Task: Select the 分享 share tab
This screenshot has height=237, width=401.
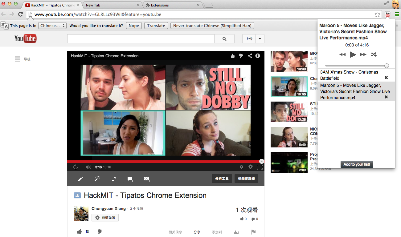Action: click(197, 232)
